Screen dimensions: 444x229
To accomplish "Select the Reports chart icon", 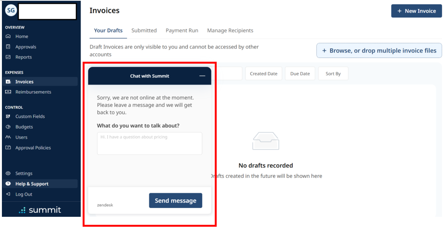I will click(x=8, y=57).
